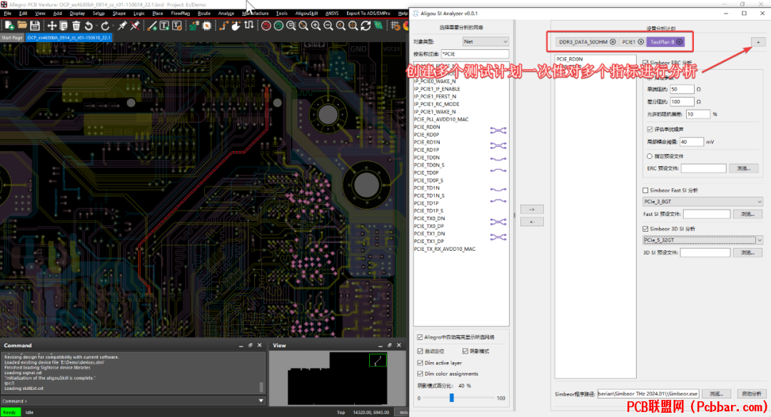Click the <- button to remove nets
Image resolution: width=771 pixels, height=417 pixels.
(x=532, y=222)
